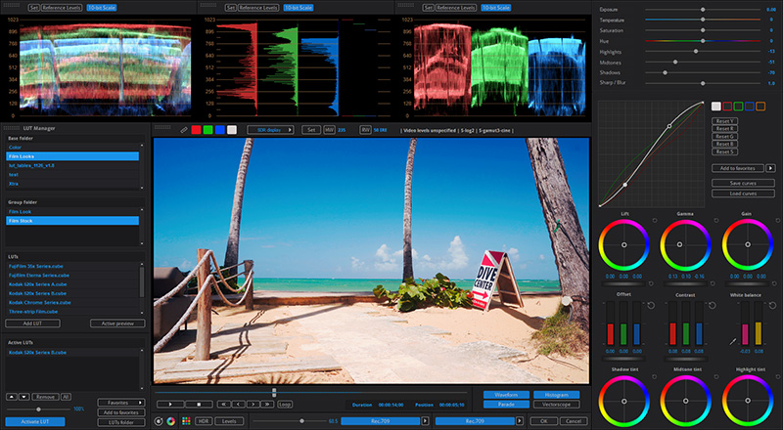This screenshot has width=783, height=430.
Task: Click OK to confirm
Action: pos(543,421)
